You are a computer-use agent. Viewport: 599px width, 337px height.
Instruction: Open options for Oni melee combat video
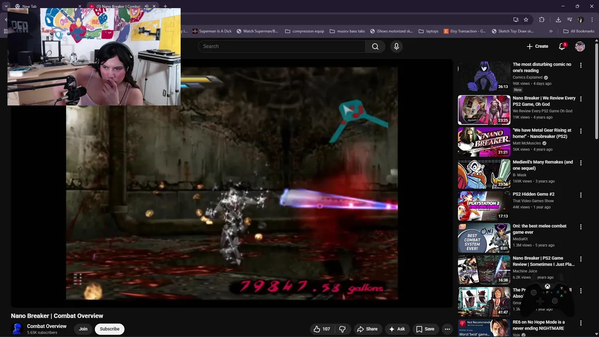[x=581, y=227]
